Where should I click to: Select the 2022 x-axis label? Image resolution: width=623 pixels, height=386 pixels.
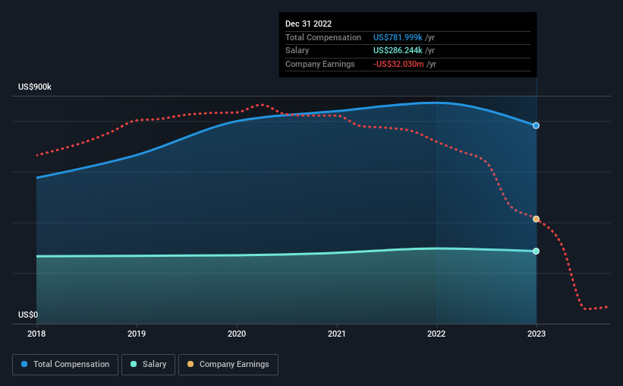[x=436, y=334]
